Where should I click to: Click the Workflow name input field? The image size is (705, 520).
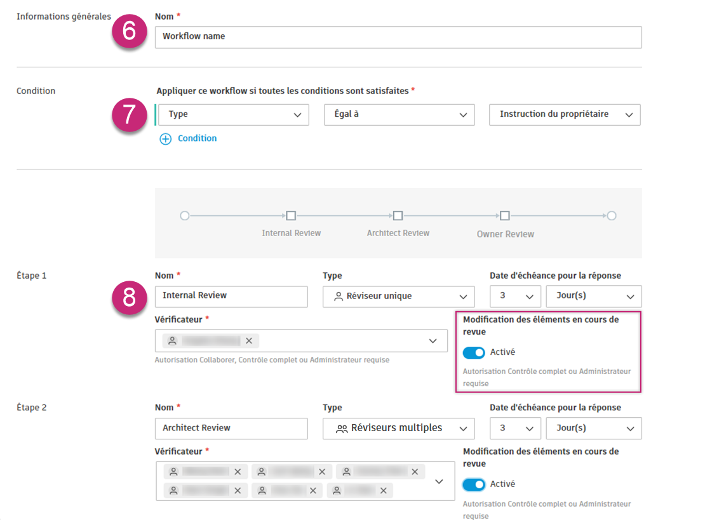click(398, 37)
